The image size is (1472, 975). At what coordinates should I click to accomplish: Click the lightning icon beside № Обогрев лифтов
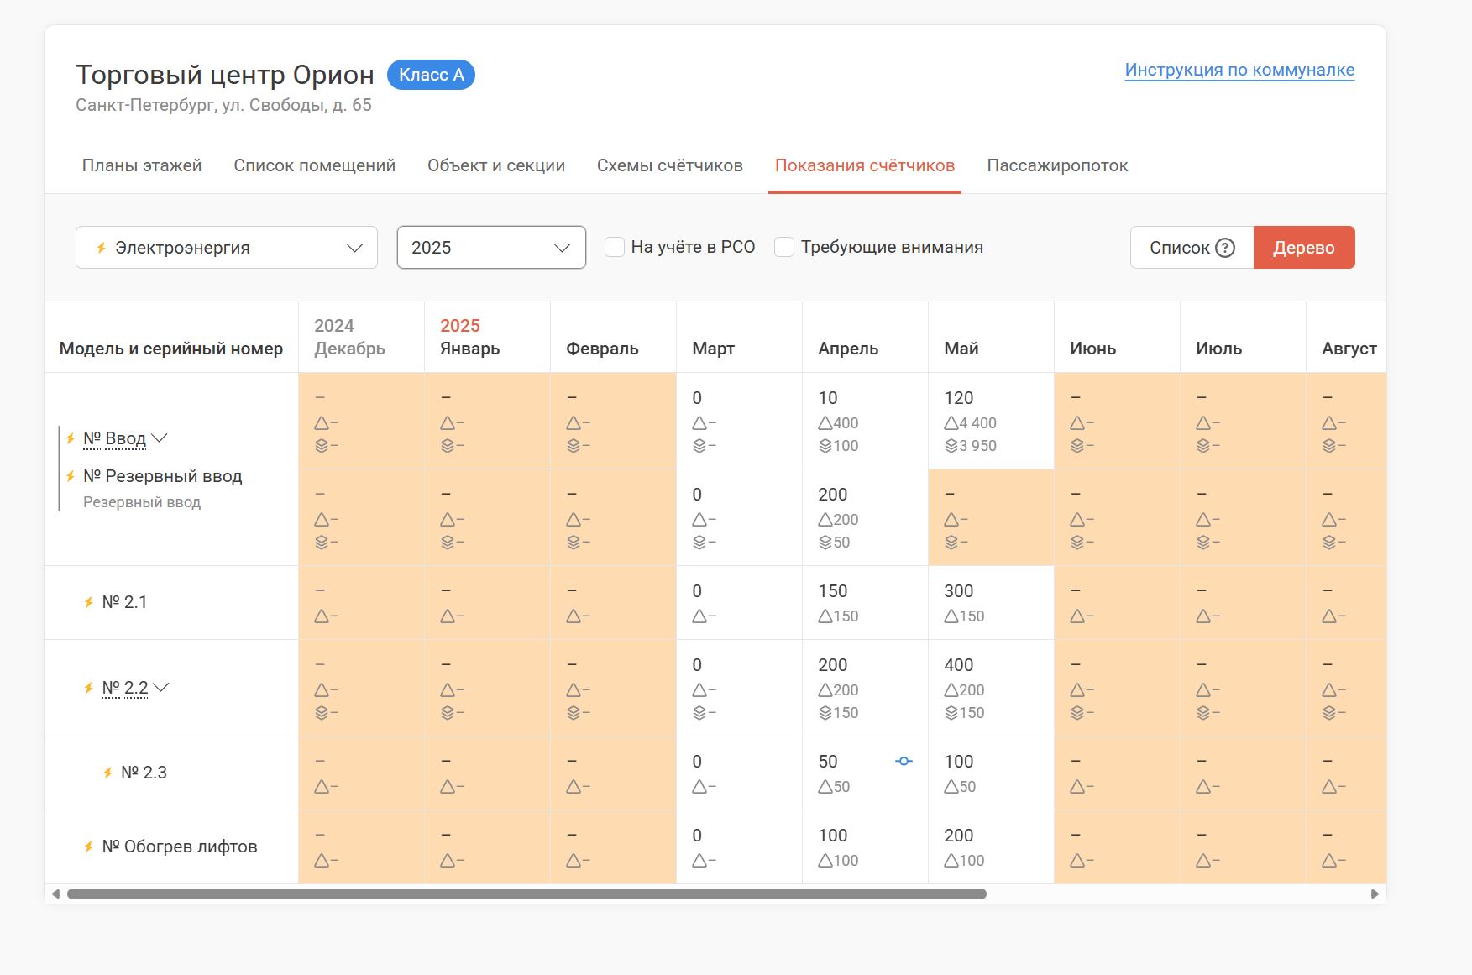(88, 847)
